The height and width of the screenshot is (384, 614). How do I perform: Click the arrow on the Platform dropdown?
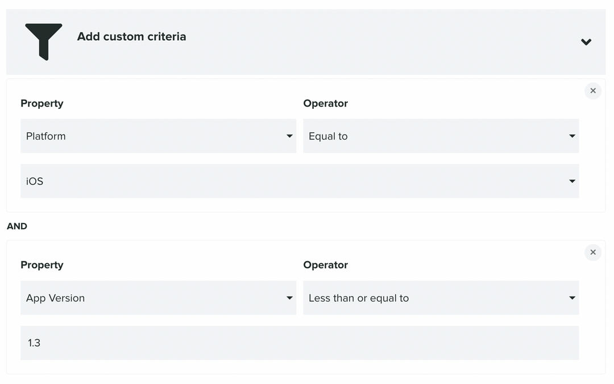(x=289, y=136)
